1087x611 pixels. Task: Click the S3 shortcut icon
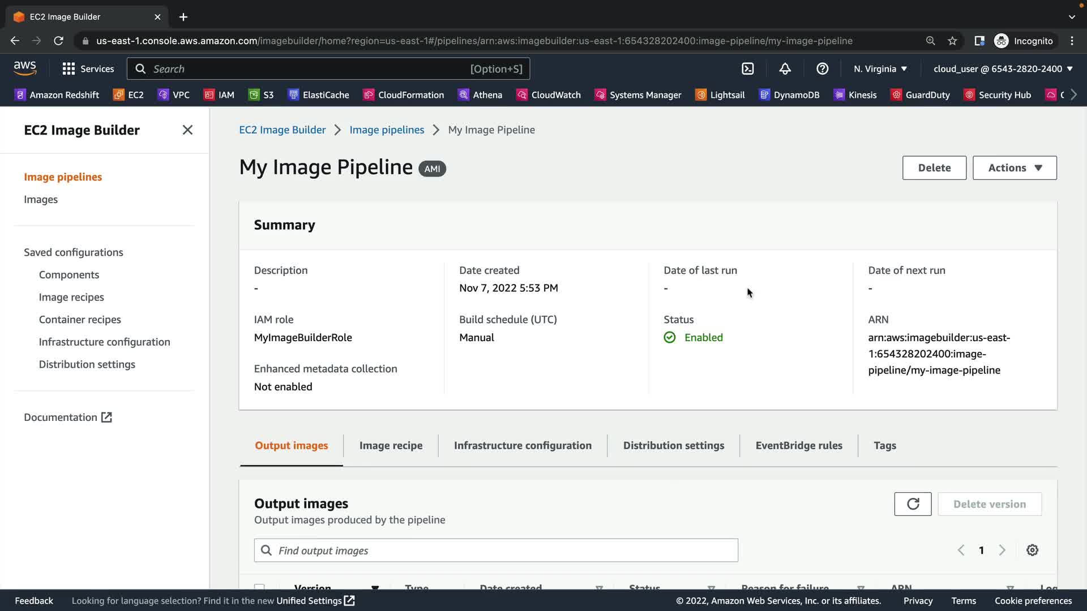point(254,95)
